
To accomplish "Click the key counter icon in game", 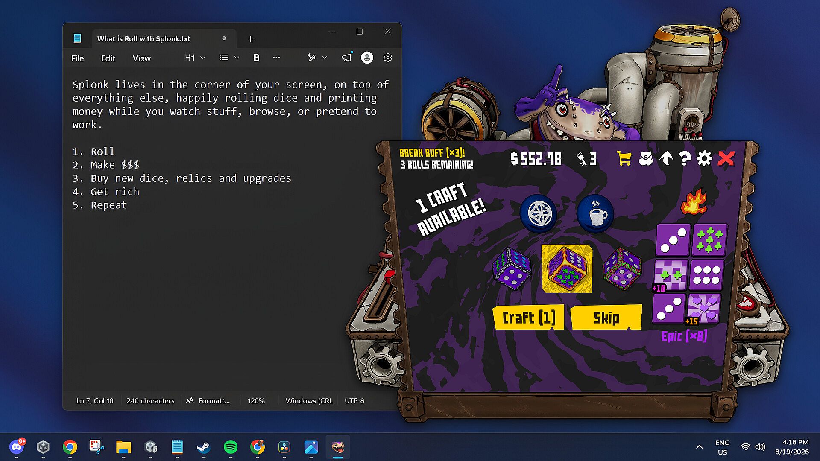I will click(586, 159).
